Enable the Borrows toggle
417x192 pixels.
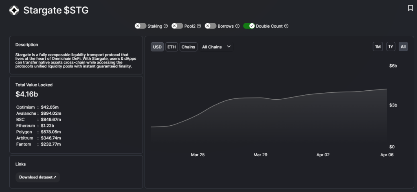[x=211, y=26]
